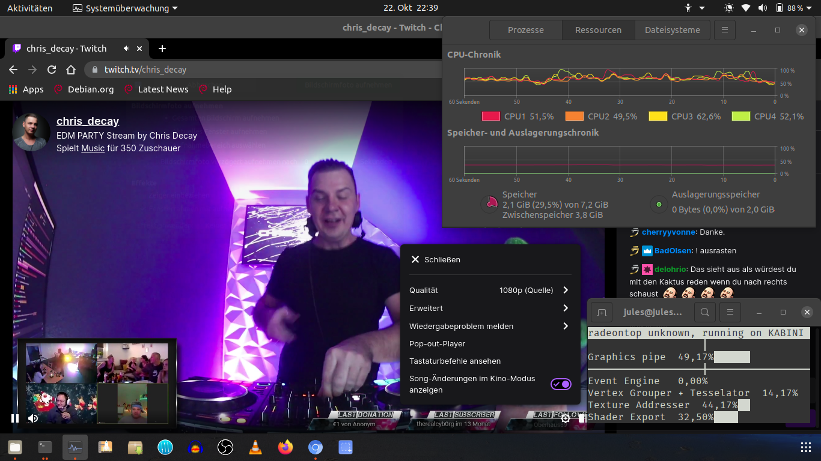
Task: Go forward in the browser
Action: [32, 70]
